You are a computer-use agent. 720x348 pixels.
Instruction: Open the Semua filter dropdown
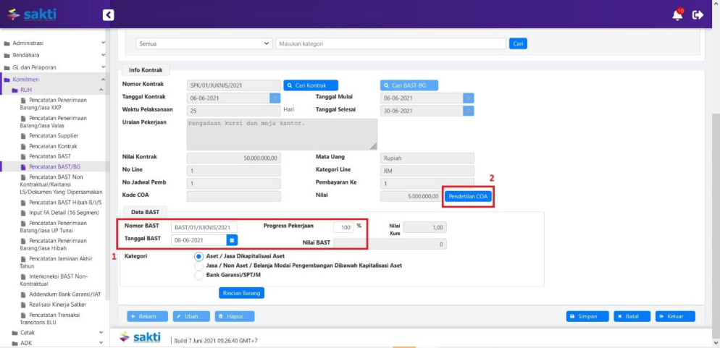tap(204, 43)
